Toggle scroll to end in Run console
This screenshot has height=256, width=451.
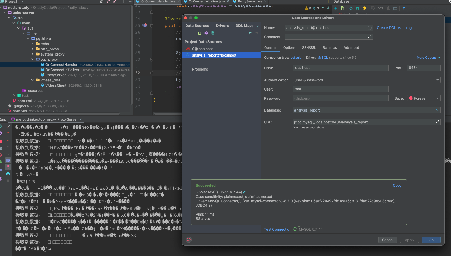click(x=8, y=167)
